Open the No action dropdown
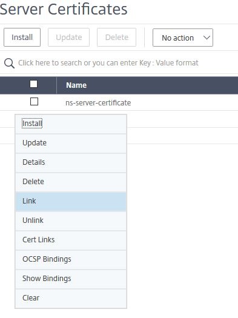238x318 pixels. 183,38
